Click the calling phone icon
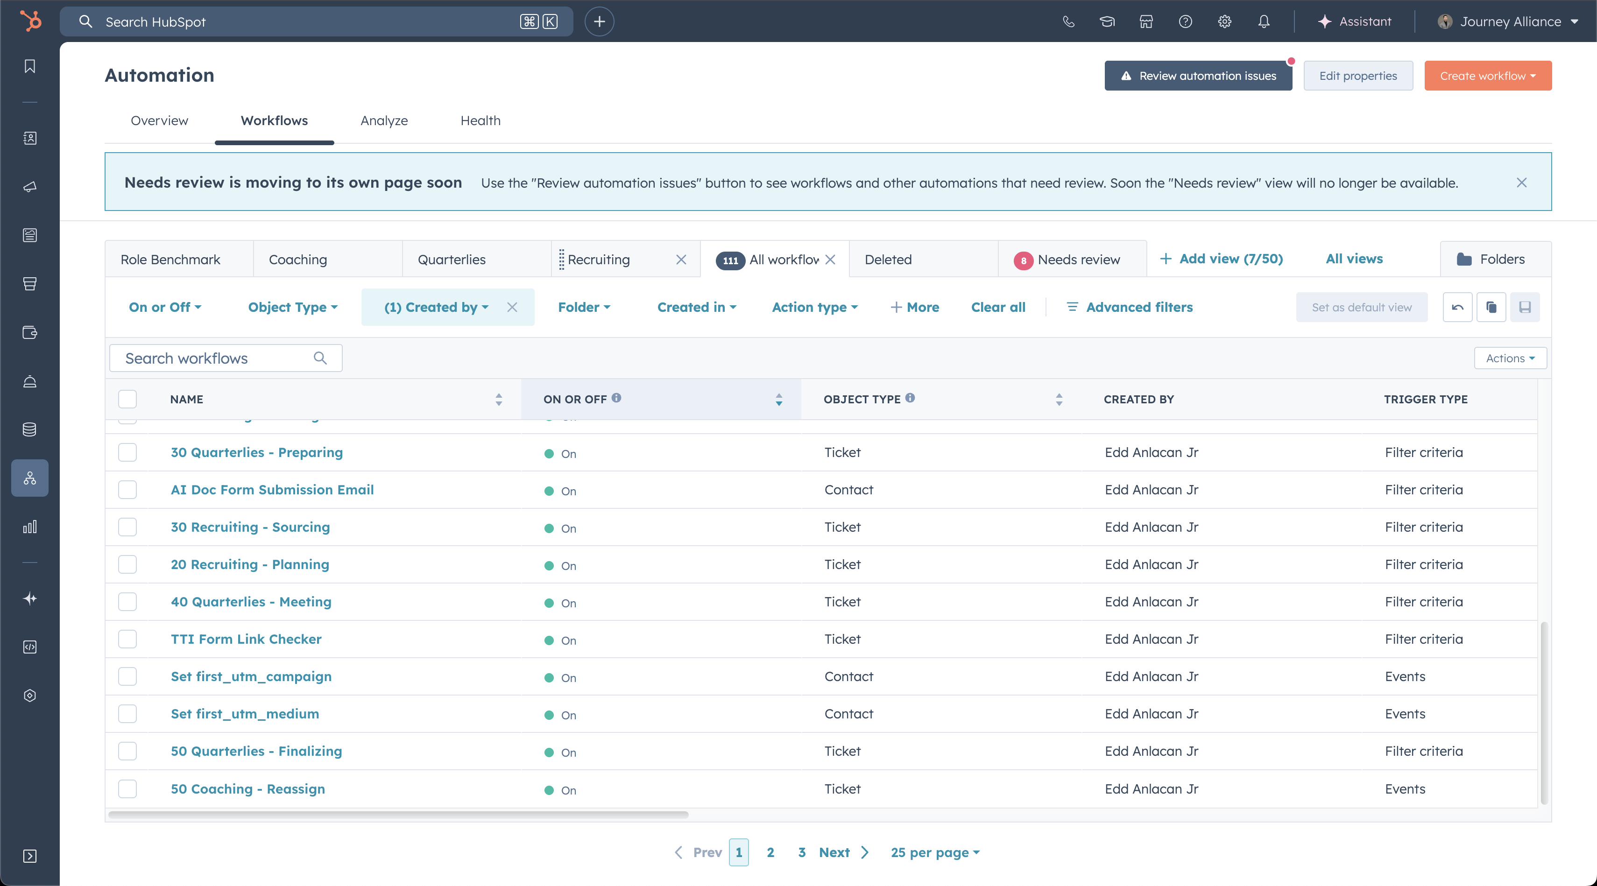 point(1068,21)
